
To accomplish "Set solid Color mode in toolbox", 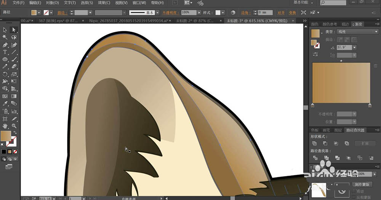I will pyautogui.click(x=4, y=152).
